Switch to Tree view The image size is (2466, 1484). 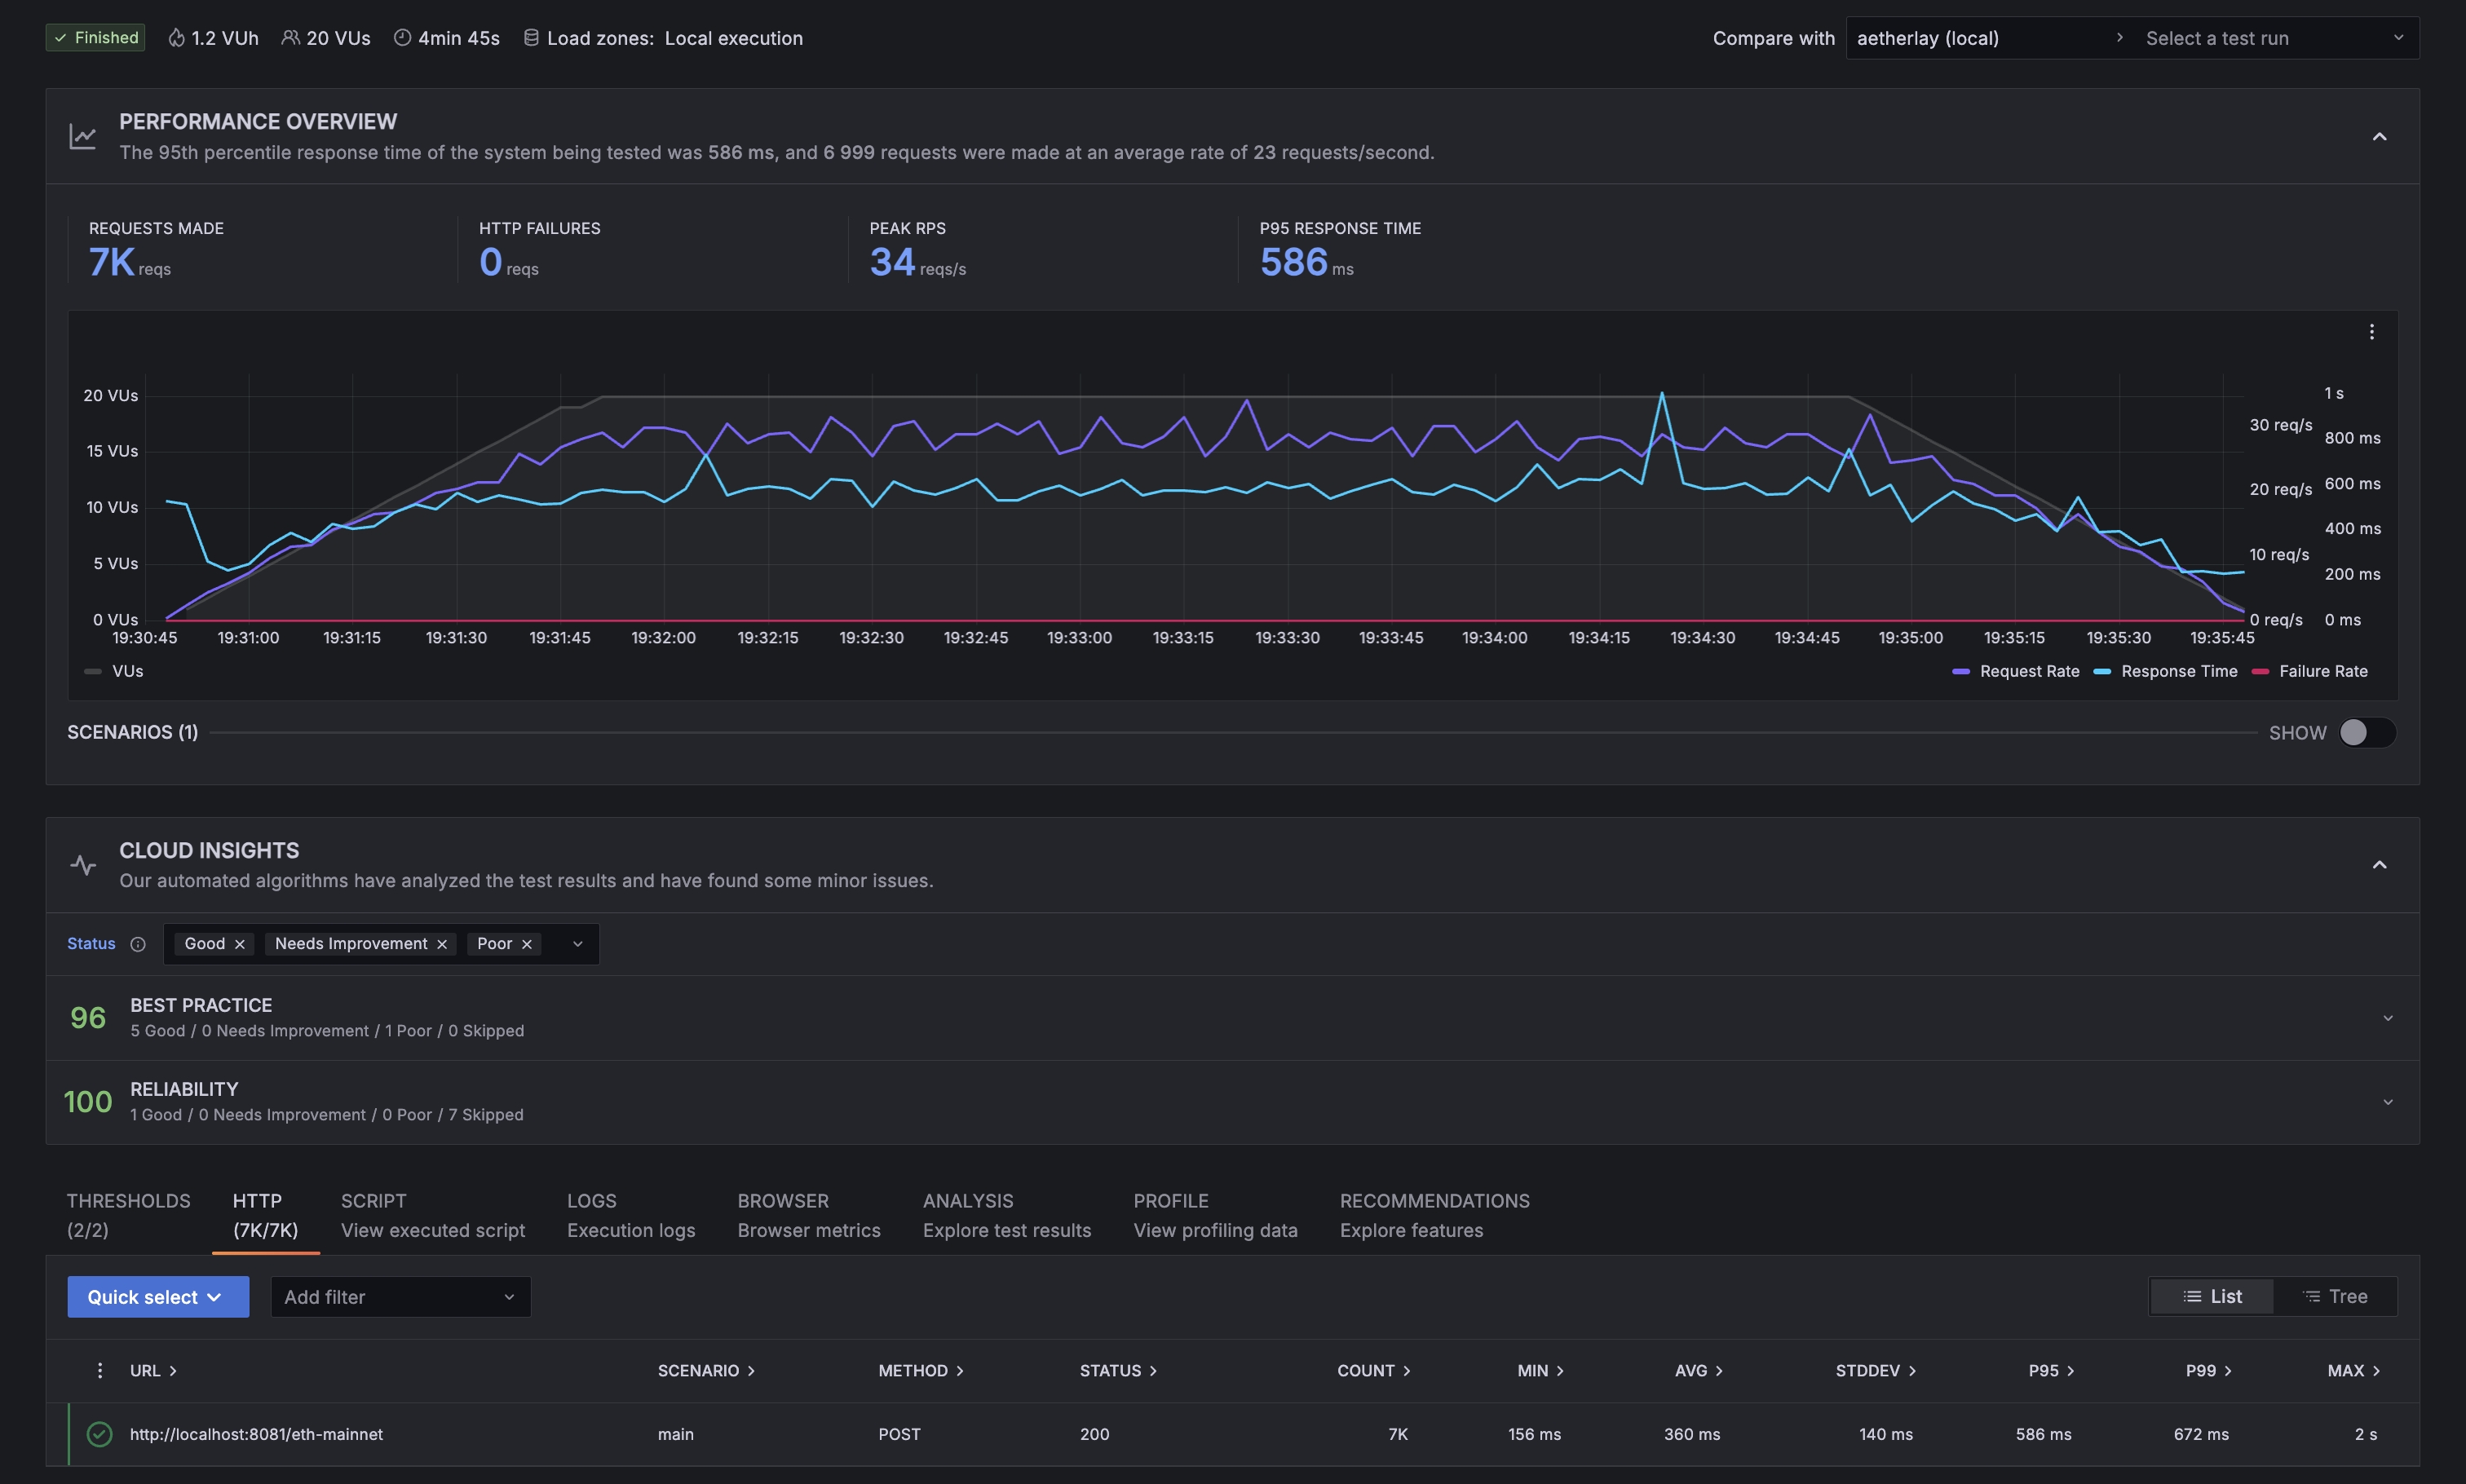(x=2335, y=1296)
